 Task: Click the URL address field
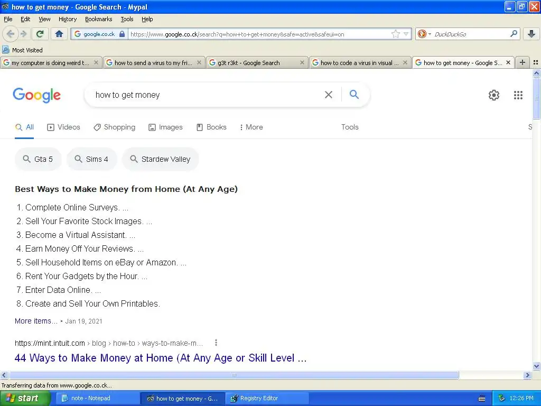pos(259,34)
